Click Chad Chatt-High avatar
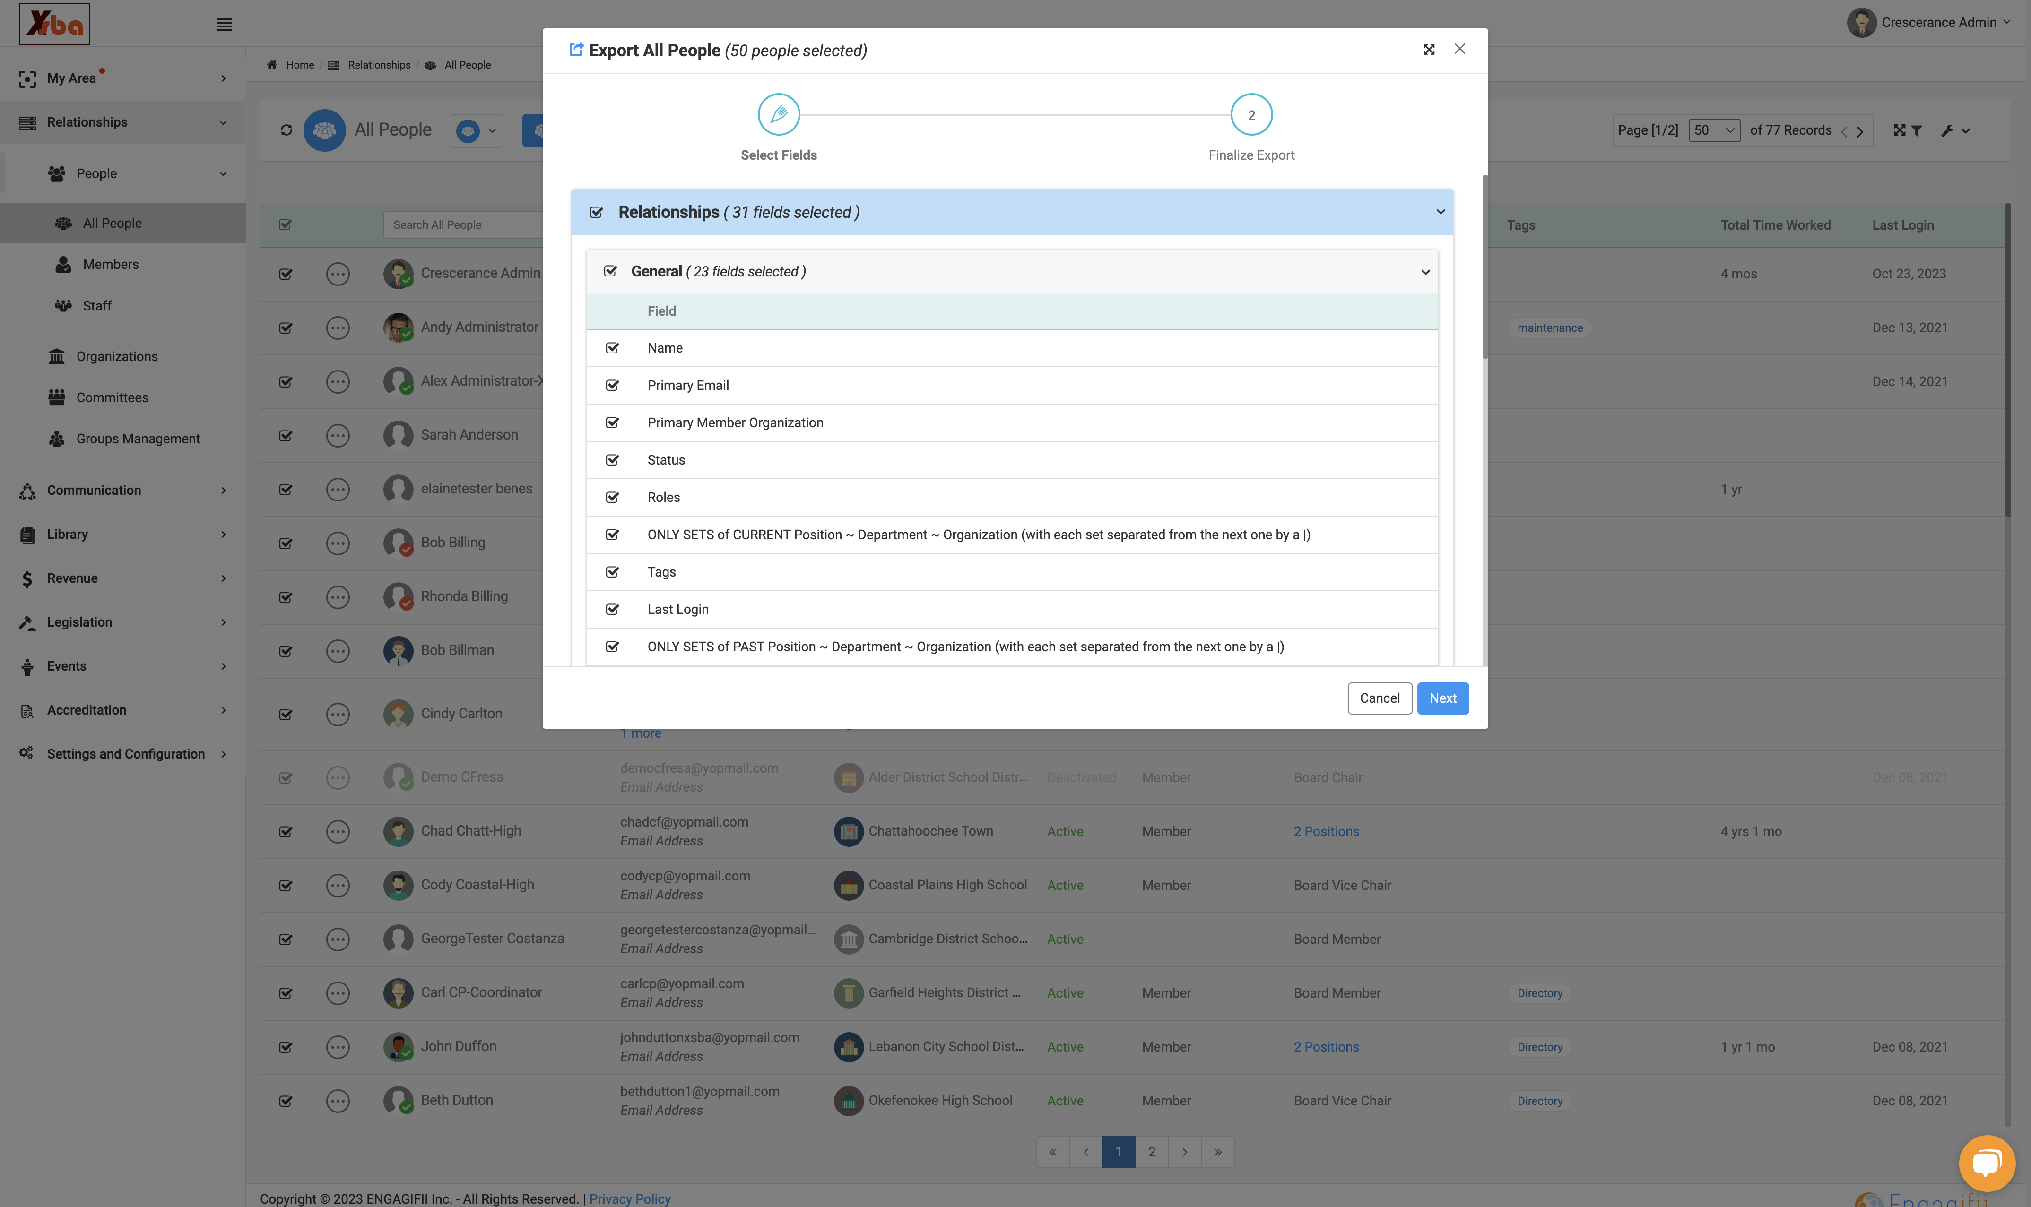The image size is (2031, 1207). (x=398, y=831)
